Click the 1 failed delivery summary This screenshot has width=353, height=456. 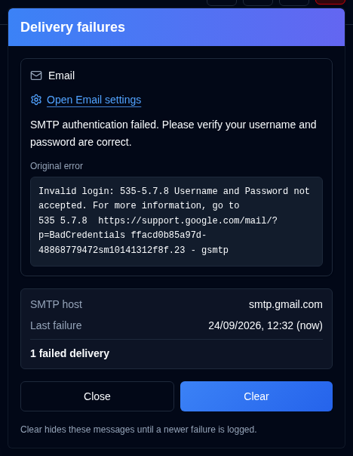click(69, 353)
